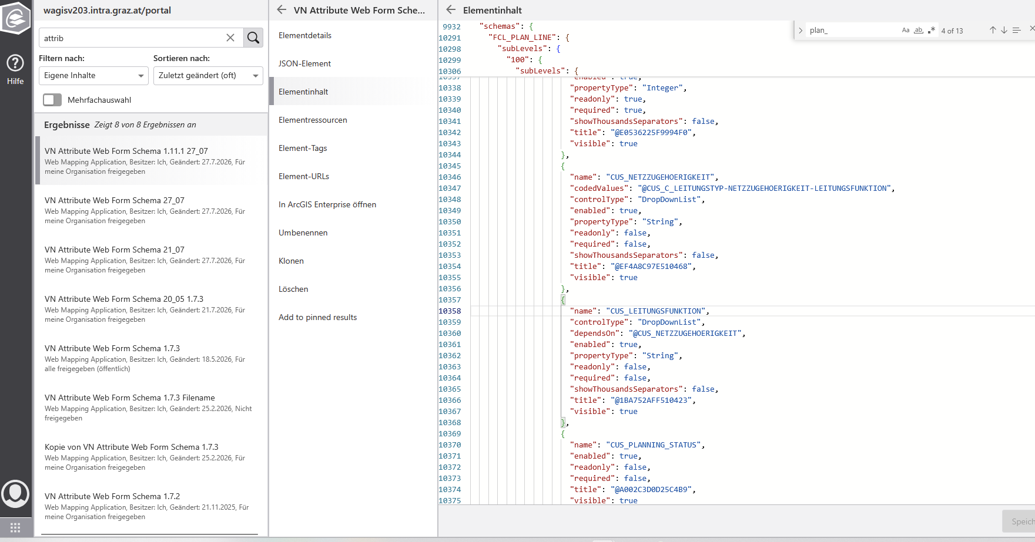Click Ergebnisse results heading
The height and width of the screenshot is (542, 1035).
67,124
